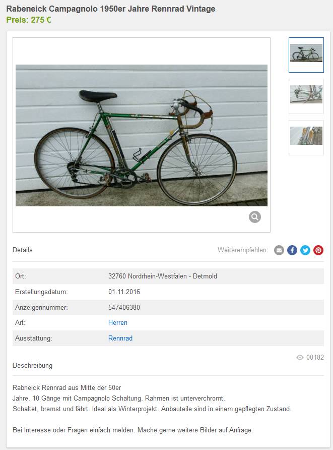Click the price 275 € text

pyautogui.click(x=29, y=20)
